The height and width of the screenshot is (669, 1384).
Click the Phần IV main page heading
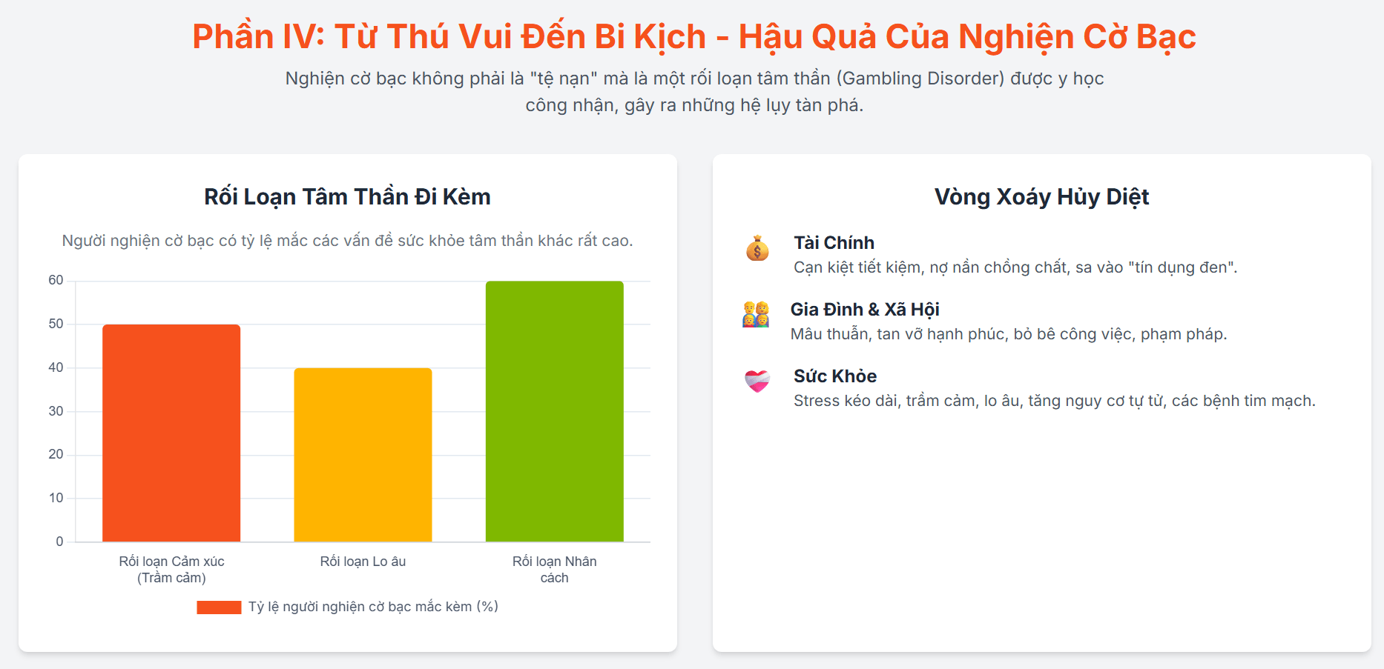pyautogui.click(x=693, y=37)
